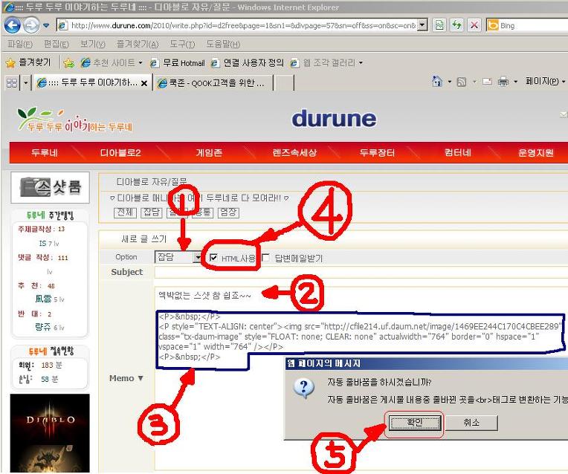Click the browser Back arrow button
Viewport: 568px width, 474px height.
(x=13, y=25)
